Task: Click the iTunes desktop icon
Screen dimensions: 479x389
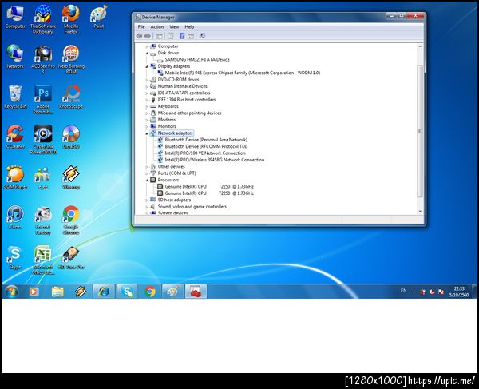Action: pyautogui.click(x=15, y=217)
